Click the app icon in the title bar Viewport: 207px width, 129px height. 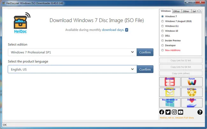(x=4, y=3)
